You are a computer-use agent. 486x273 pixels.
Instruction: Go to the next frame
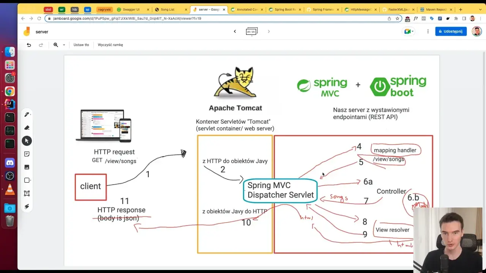269,31
